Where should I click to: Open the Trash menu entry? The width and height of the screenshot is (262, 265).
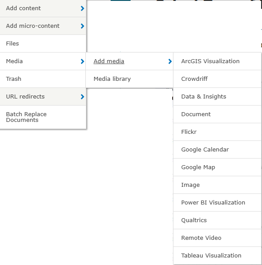tap(43, 79)
